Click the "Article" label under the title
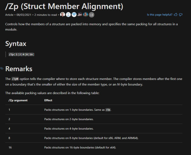 click(9, 15)
